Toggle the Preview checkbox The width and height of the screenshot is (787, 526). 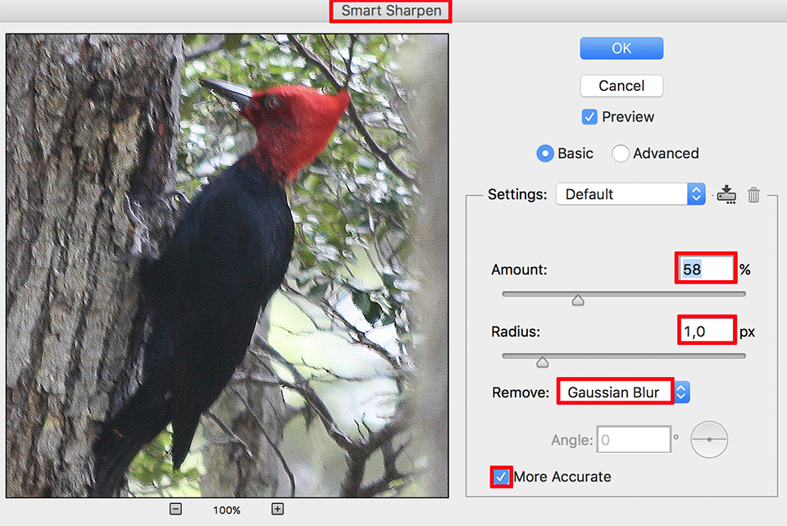(x=589, y=117)
